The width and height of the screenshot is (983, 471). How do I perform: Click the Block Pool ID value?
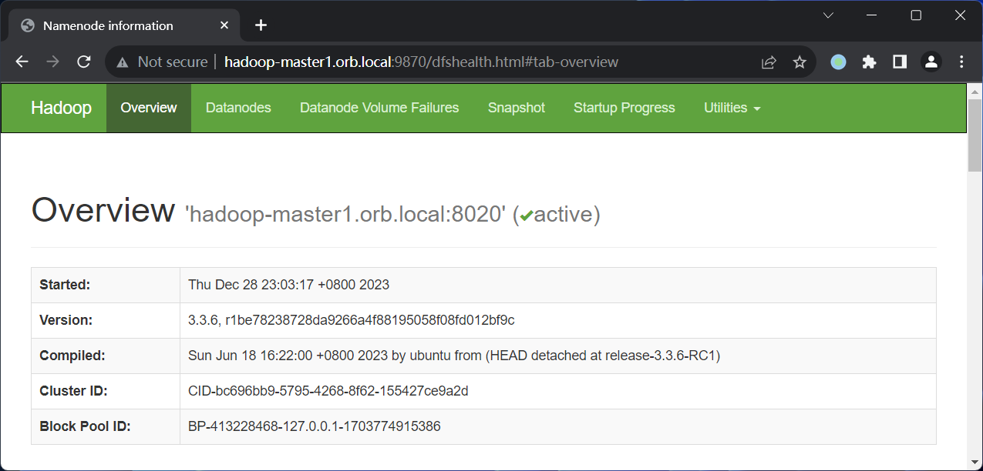[315, 426]
